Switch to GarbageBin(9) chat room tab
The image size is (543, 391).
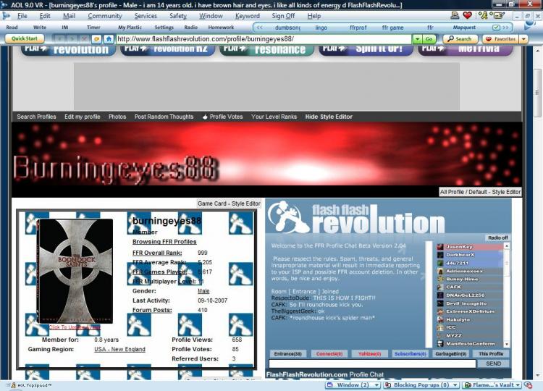[x=450, y=354]
